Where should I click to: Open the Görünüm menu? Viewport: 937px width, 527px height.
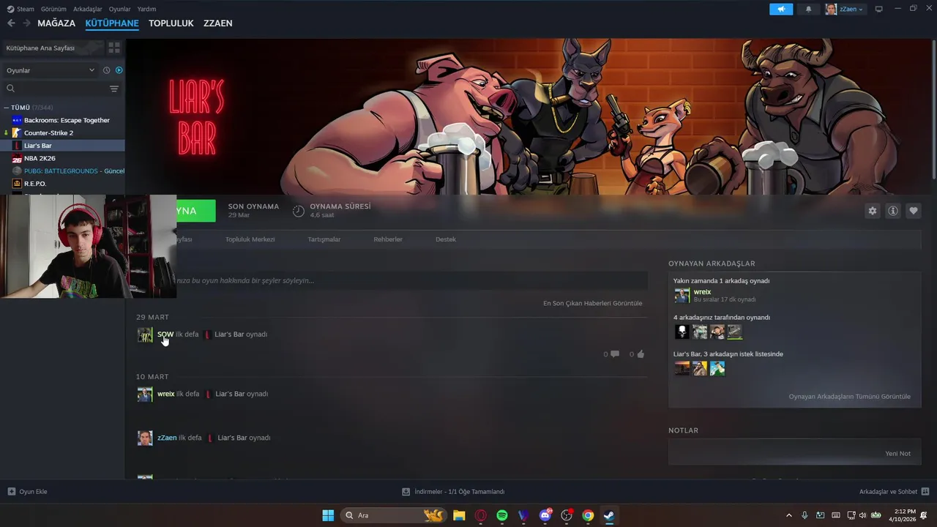coord(53,9)
